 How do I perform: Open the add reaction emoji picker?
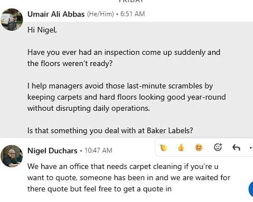[x=218, y=147]
